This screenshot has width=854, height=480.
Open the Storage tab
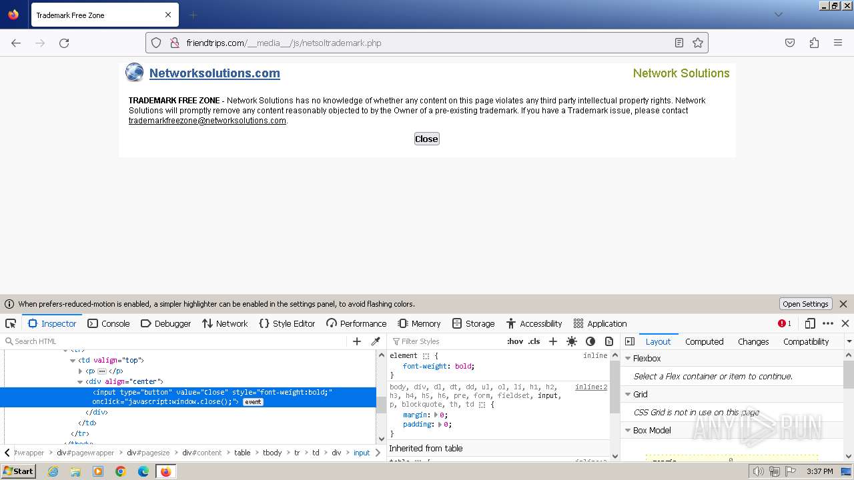tap(474, 323)
